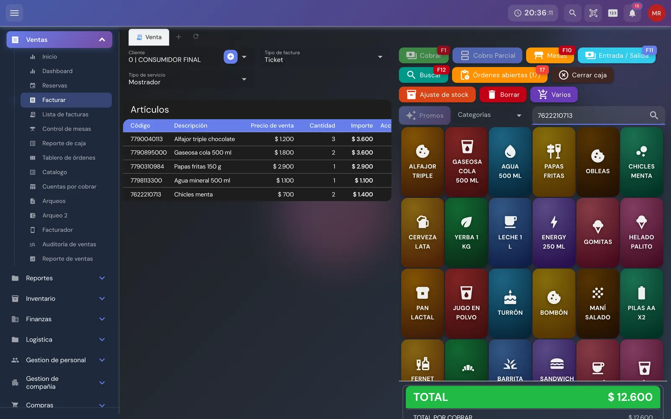Open a new sale tab with plus
The image size is (671, 419).
tap(179, 37)
